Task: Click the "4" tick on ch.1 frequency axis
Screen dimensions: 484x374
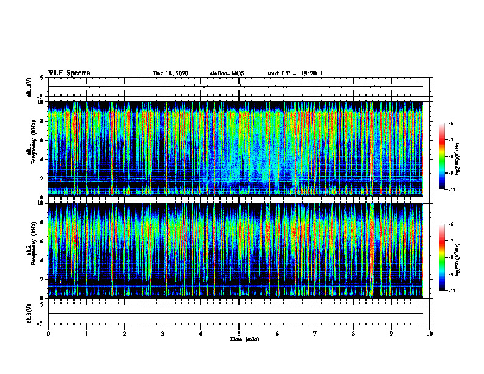Action: (43, 159)
